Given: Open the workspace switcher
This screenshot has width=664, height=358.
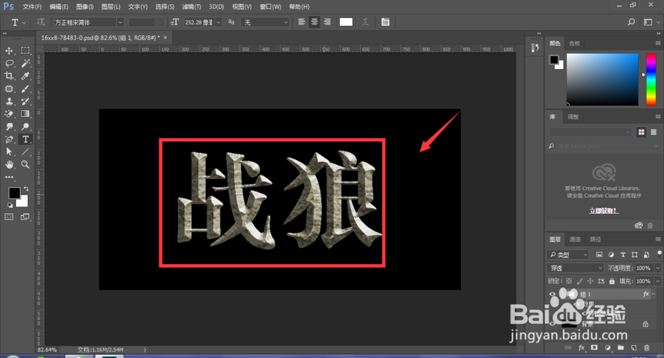Looking at the screenshot, I should click(x=650, y=22).
